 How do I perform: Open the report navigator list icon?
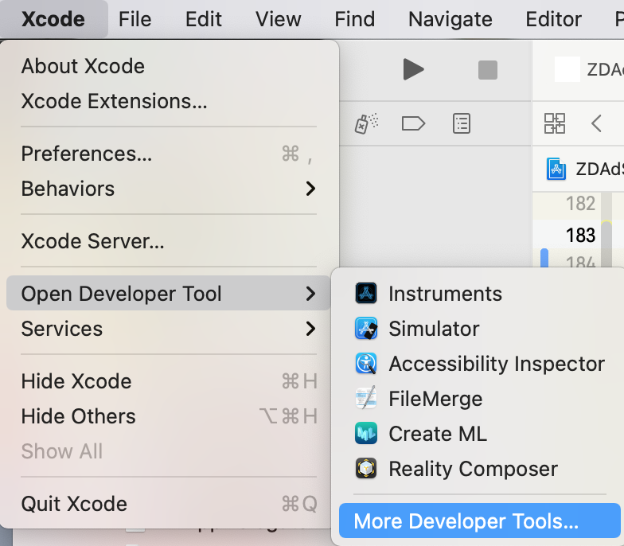(x=462, y=123)
